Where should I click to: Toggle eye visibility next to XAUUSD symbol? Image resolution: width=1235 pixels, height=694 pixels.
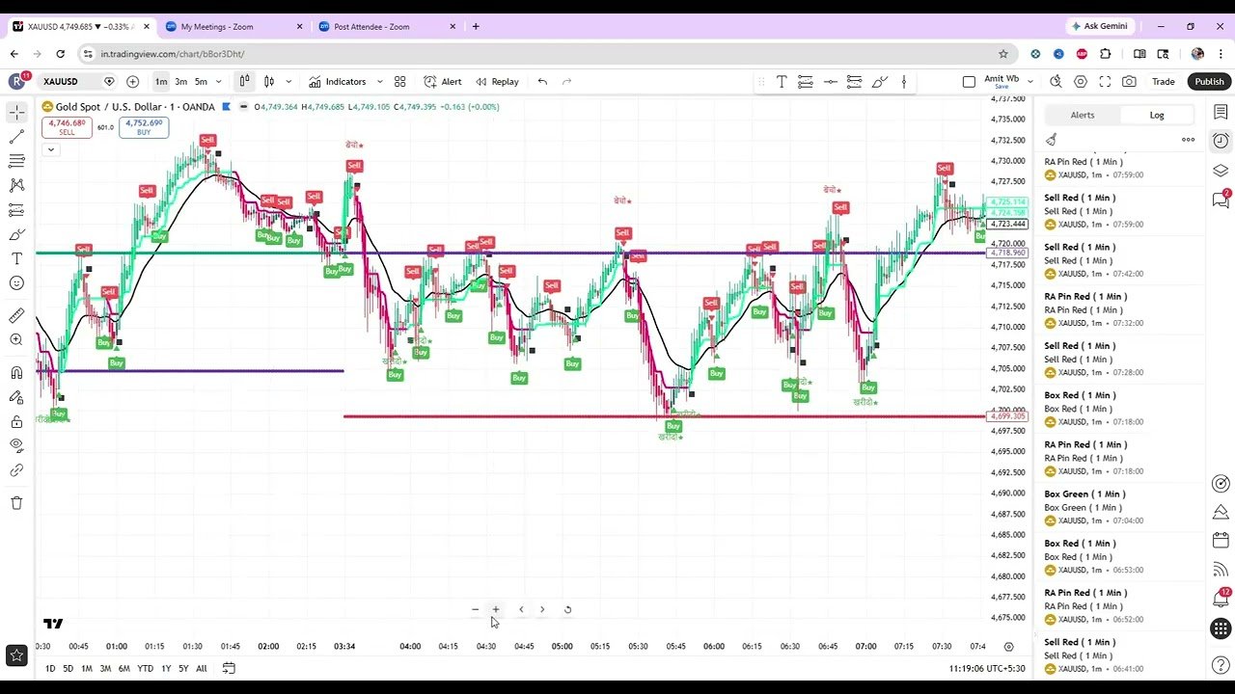[109, 82]
